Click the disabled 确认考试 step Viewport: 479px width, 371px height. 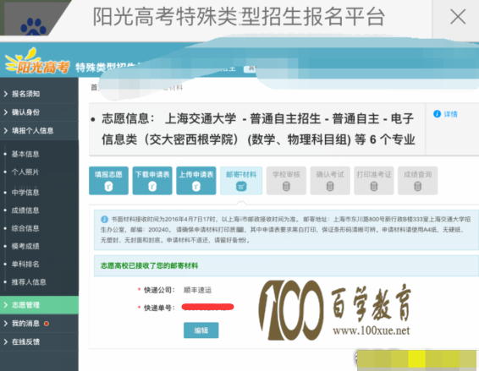(330, 181)
